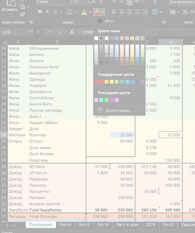Click the accounting number format icon
This screenshot has width=195, height=233.
pos(173,12)
